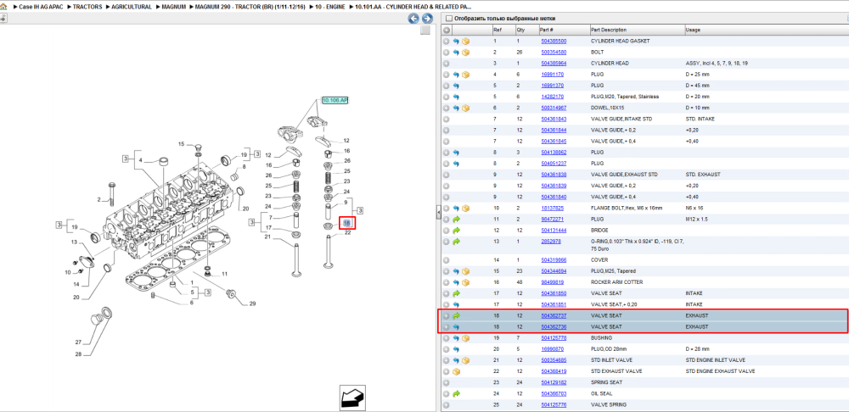Open 'Case IH AG APAC' breadcrumb
849x412 pixels.
pyautogui.click(x=41, y=7)
